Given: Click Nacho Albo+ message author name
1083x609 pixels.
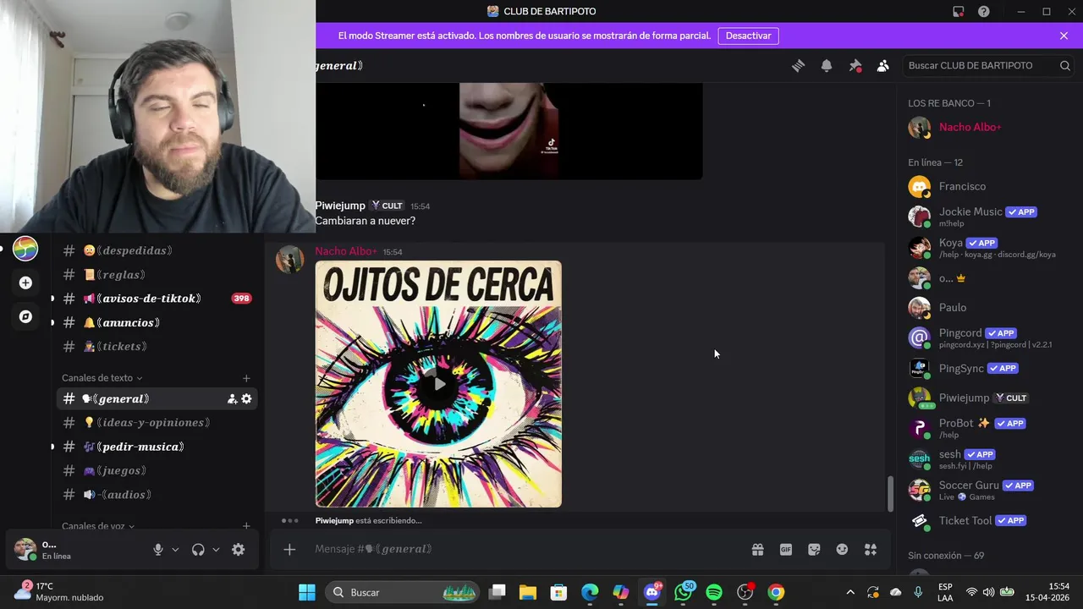Looking at the screenshot, I should click(x=346, y=251).
